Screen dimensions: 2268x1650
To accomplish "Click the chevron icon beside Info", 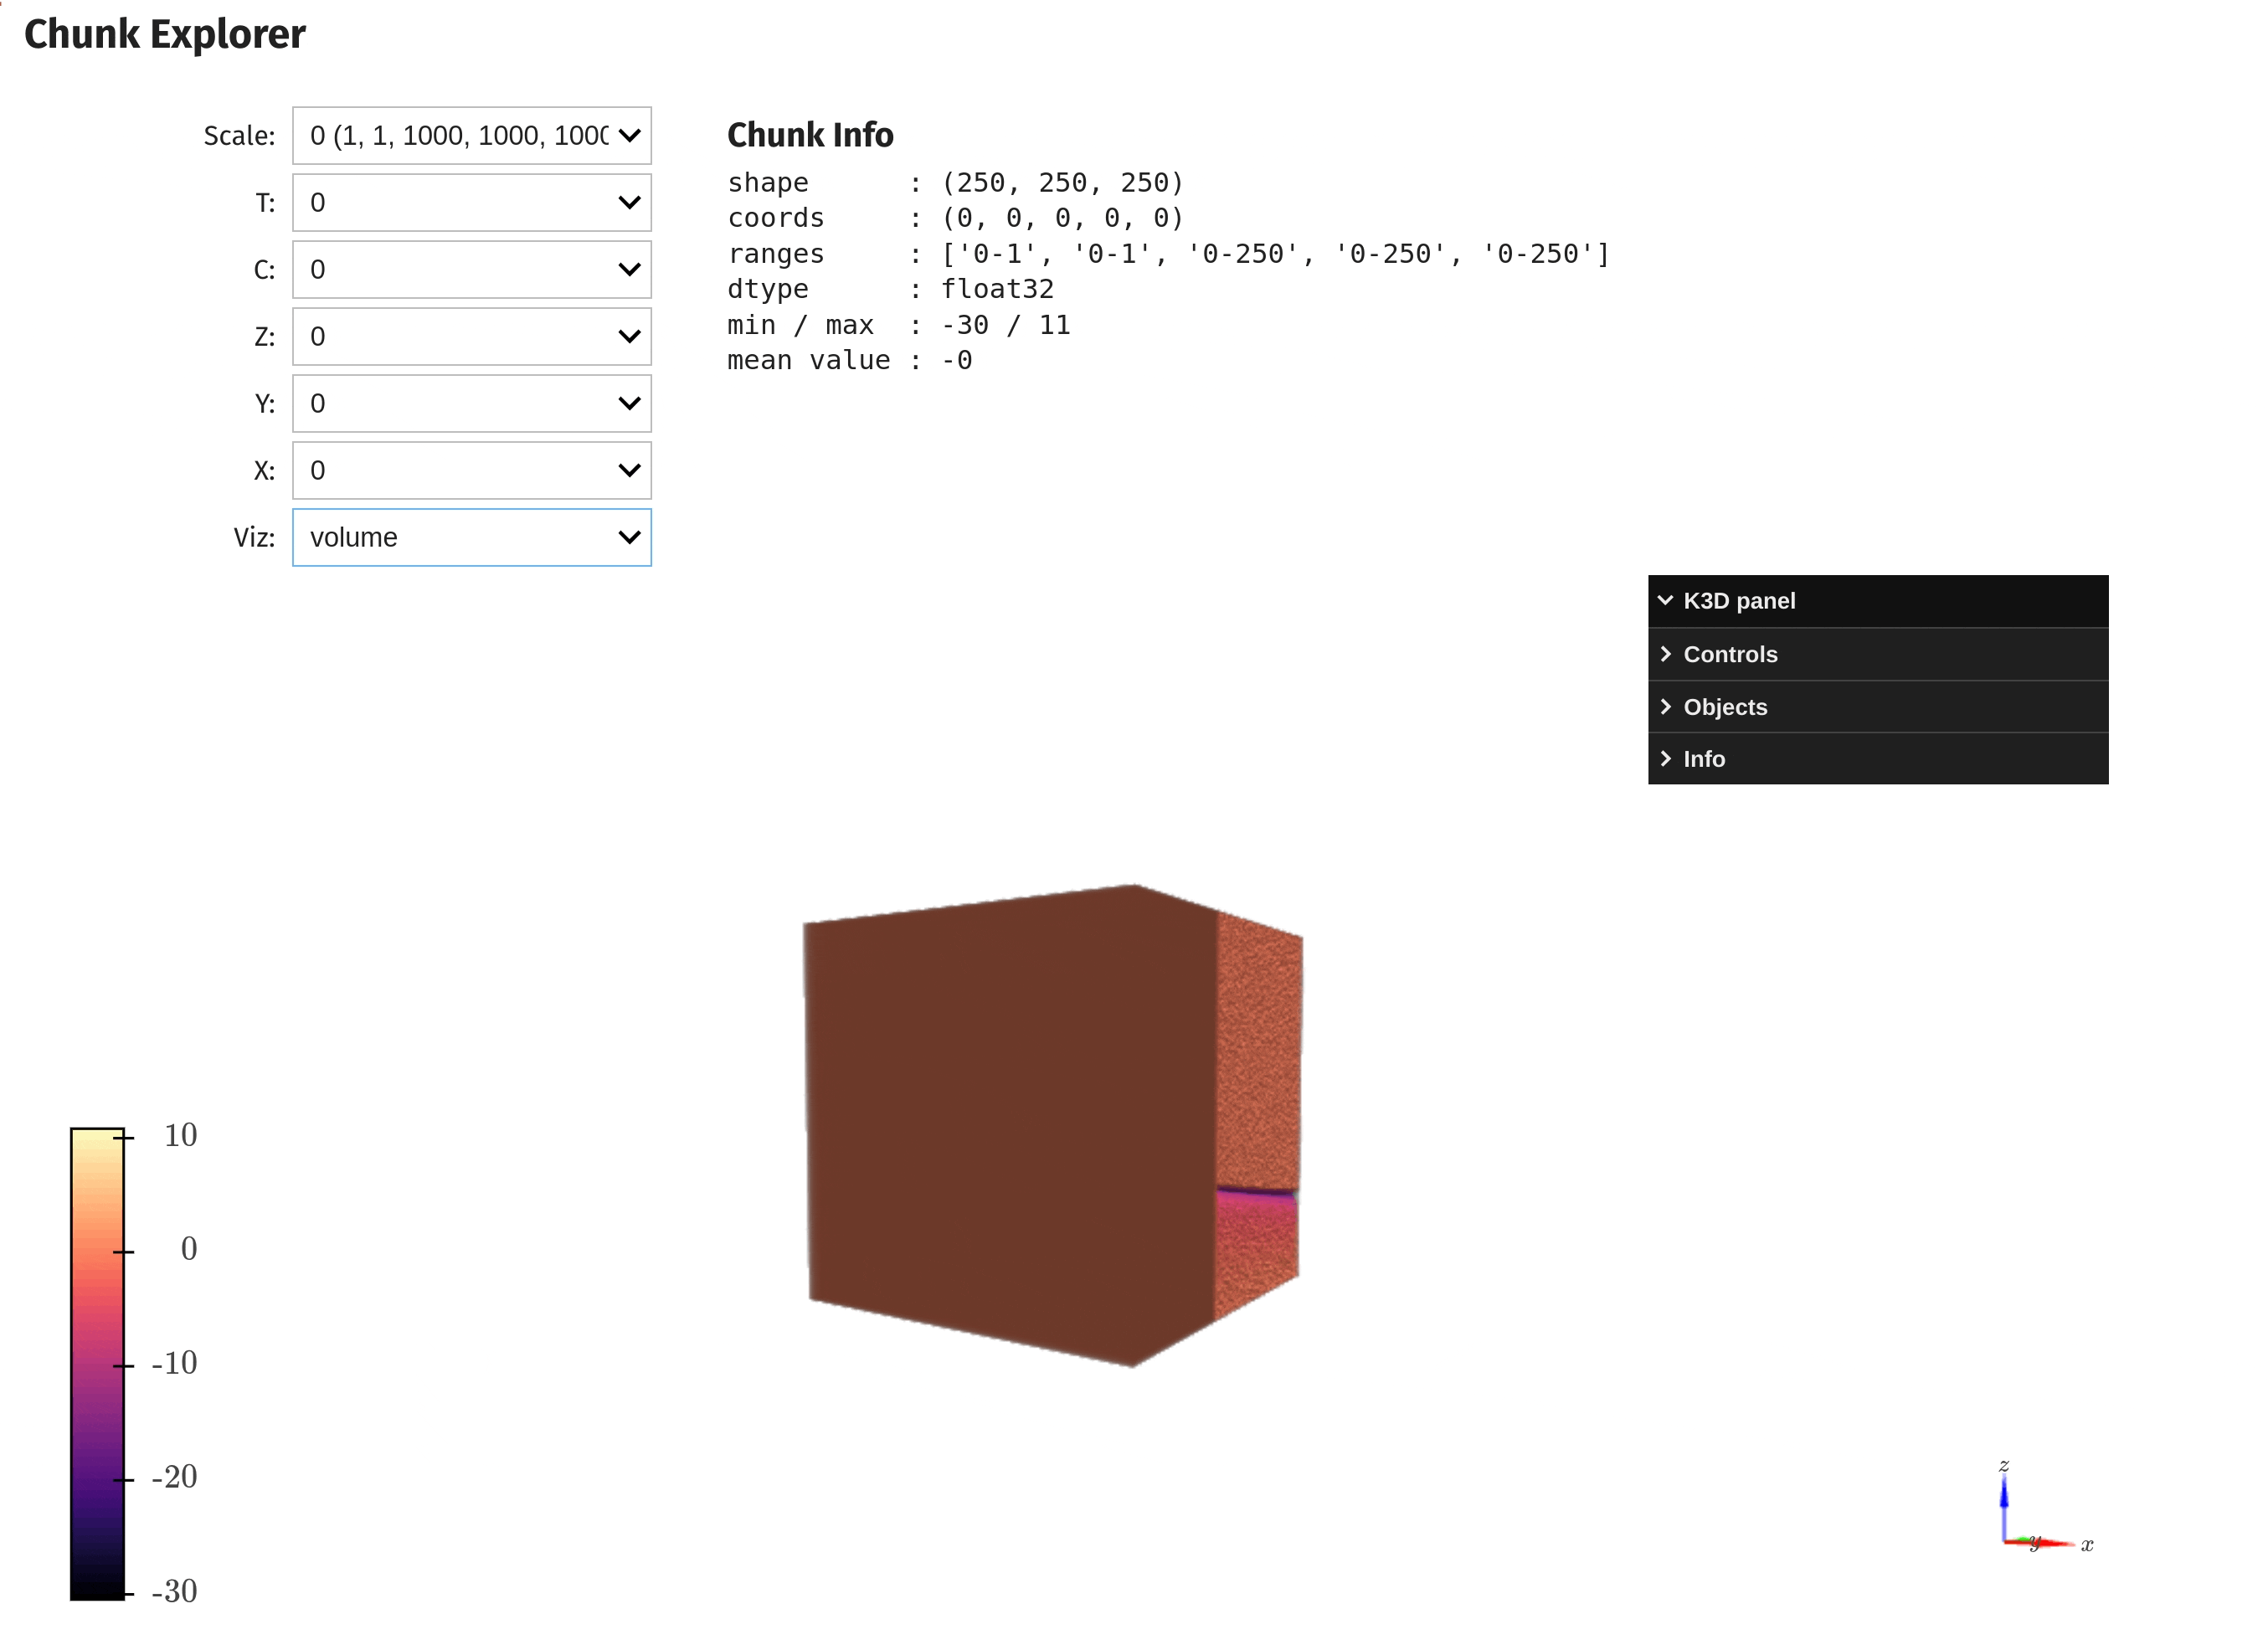I will pyautogui.click(x=1665, y=759).
